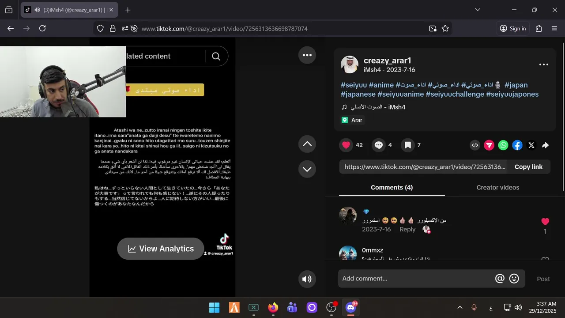Image resolution: width=565 pixels, height=318 pixels.
Task: Switch to Creator videos tab
Action: click(x=498, y=188)
